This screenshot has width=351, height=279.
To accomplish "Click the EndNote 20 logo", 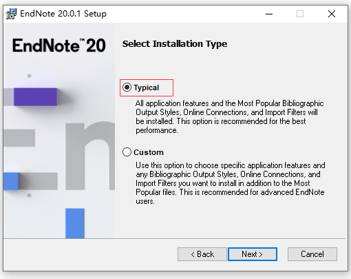I will tap(59, 45).
